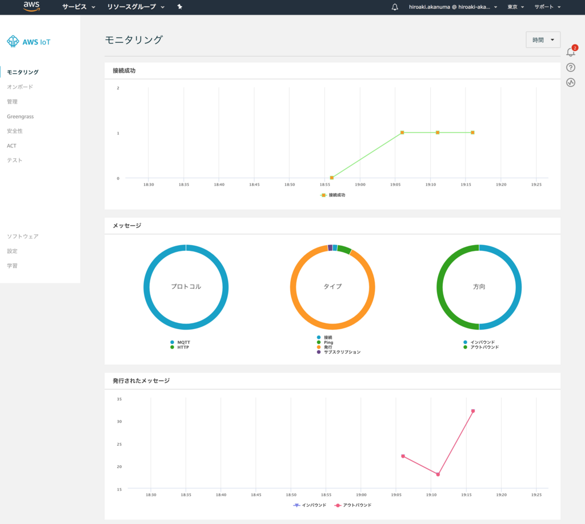The image size is (585, 524).
Task: Toggle アウトバウンド legend under the published messages chart
Action: click(353, 505)
